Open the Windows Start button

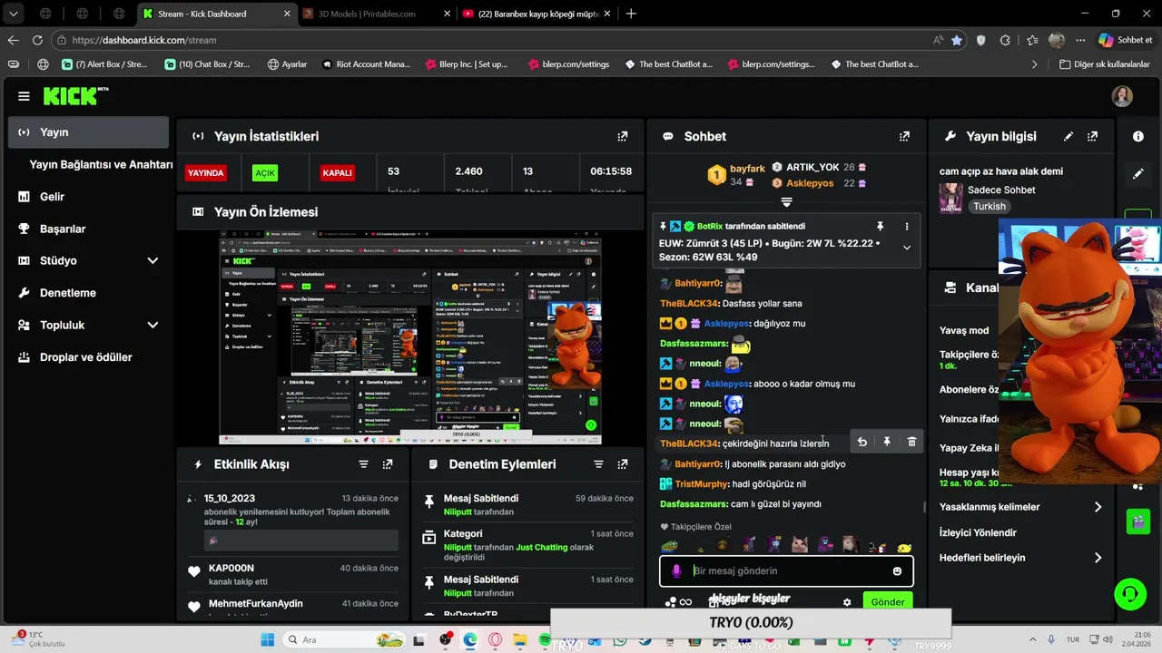(267, 639)
